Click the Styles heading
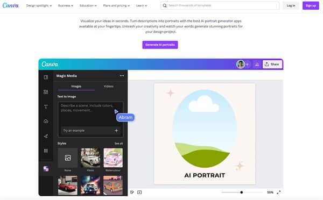The height and width of the screenshot is (200, 323). coord(62,144)
